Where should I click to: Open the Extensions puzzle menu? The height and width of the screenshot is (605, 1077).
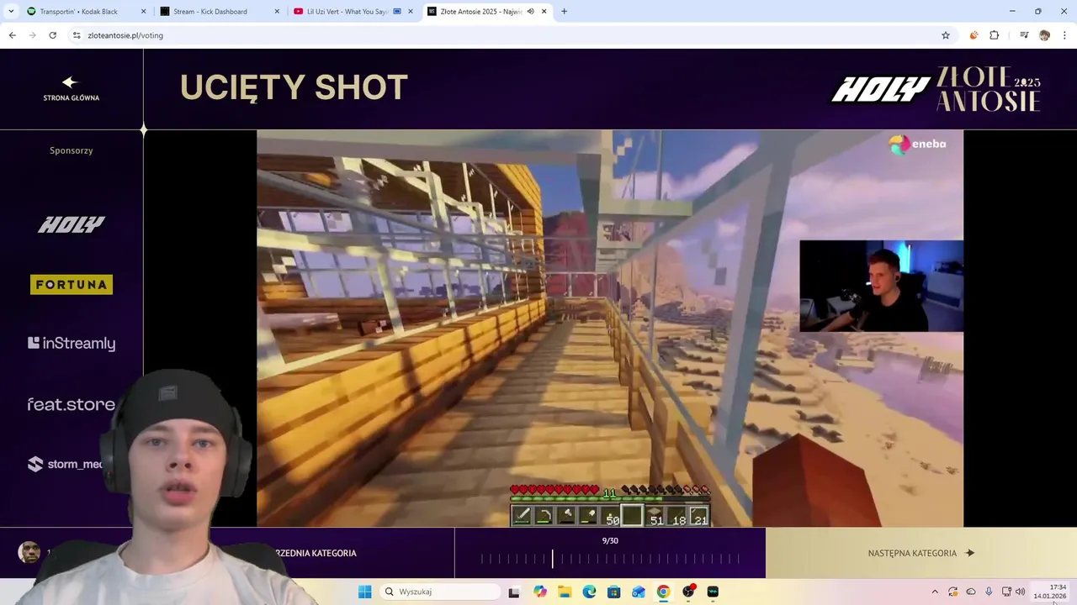tap(994, 35)
